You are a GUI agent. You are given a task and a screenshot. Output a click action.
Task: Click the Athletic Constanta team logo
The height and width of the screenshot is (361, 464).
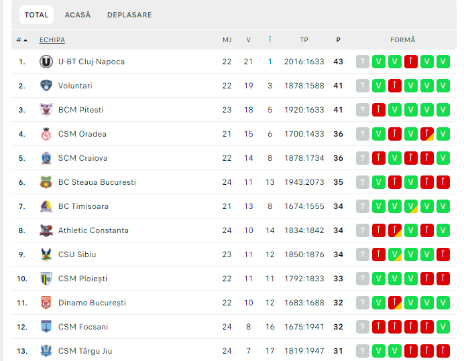[x=46, y=230]
